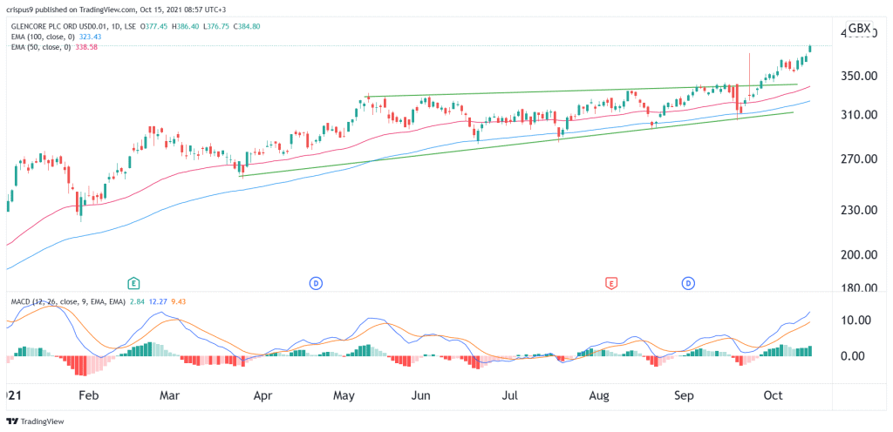This screenshot has width=893, height=432.
Task: Click the TradingView logo at the bottom left
Action: (35, 422)
